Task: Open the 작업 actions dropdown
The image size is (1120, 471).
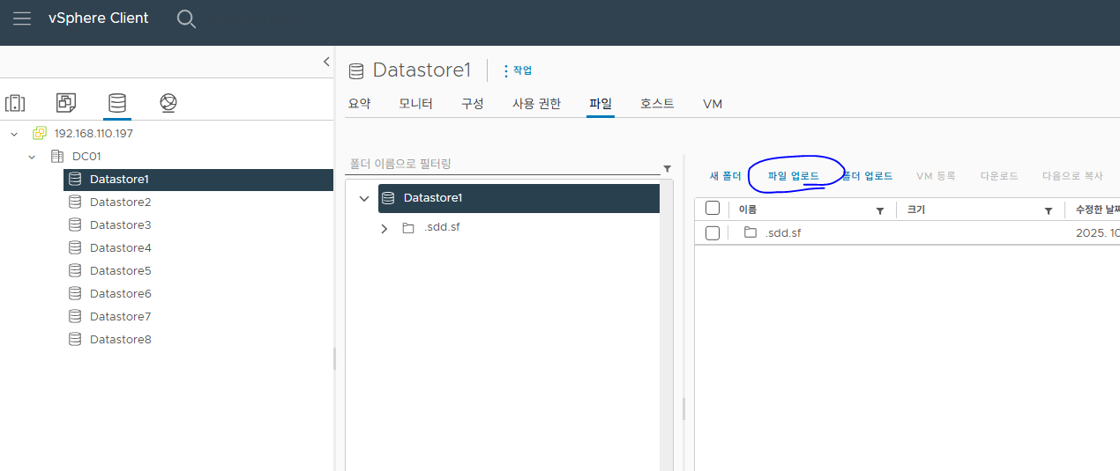Action: coord(518,70)
